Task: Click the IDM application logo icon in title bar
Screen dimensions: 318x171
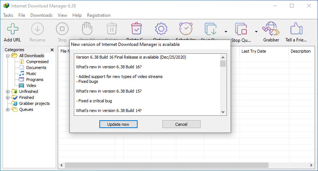Action: pyautogui.click(x=6, y=6)
